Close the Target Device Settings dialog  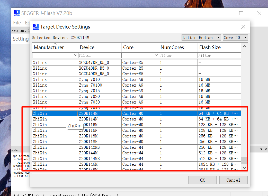[x=243, y=27]
